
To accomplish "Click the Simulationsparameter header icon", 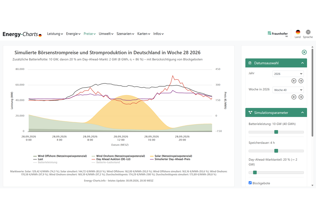I will pyautogui.click(x=250, y=113).
